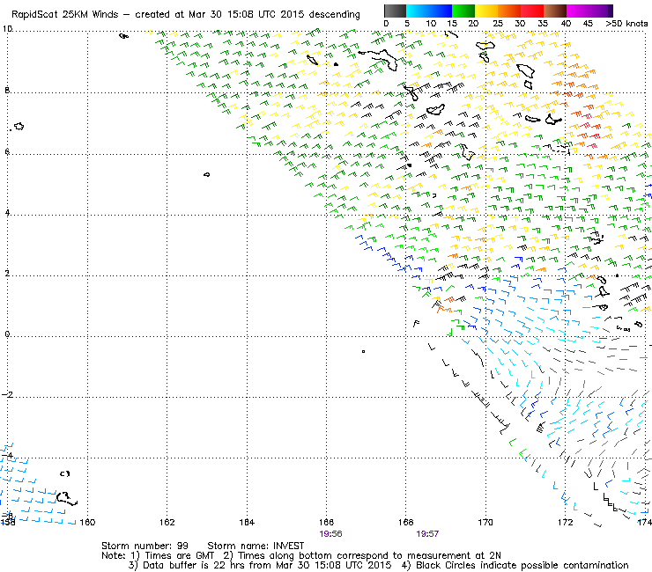Image resolution: width=652 pixels, height=572 pixels.
Task: Click the gray 0-5 knots legend segment
Action: (395, 11)
